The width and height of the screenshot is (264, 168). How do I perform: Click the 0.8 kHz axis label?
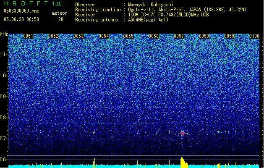3,118
